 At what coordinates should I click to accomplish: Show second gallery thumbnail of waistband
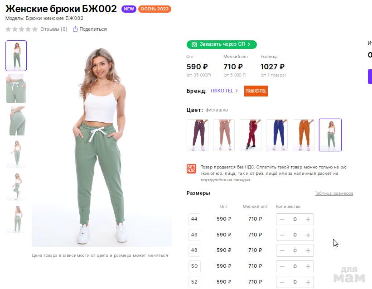click(x=16, y=89)
